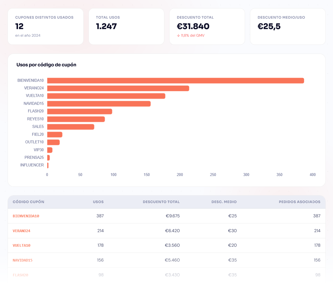Image resolution: width=333 pixels, height=288 pixels.
Task: Select the OUTLET10 bar in the chart
Action: (x=53, y=142)
